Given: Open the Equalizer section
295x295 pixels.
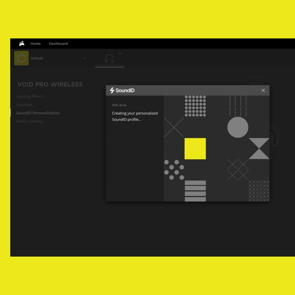Looking at the screenshot, I should (x=24, y=104).
